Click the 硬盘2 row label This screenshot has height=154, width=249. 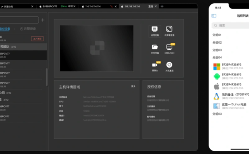(x=62, y=115)
